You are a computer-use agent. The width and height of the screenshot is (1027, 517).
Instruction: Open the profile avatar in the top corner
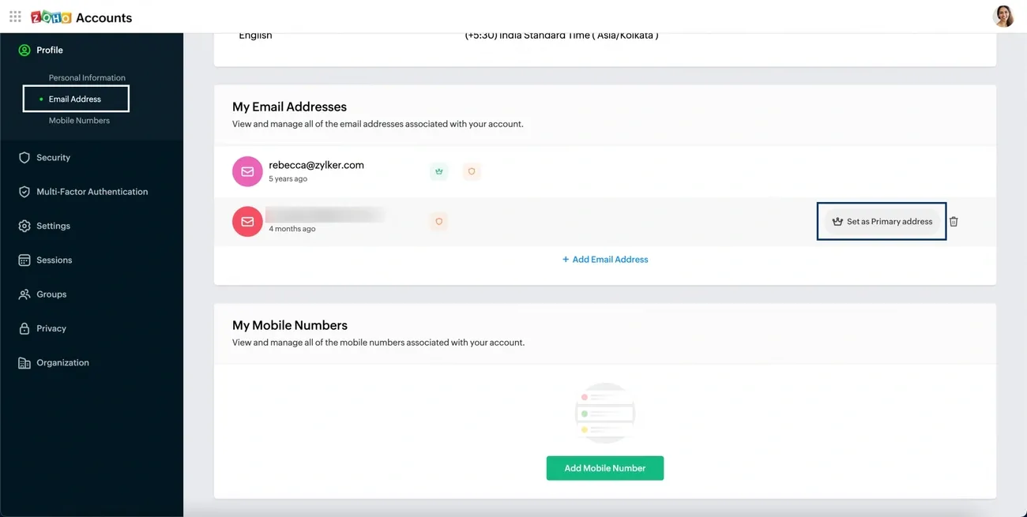(1003, 16)
